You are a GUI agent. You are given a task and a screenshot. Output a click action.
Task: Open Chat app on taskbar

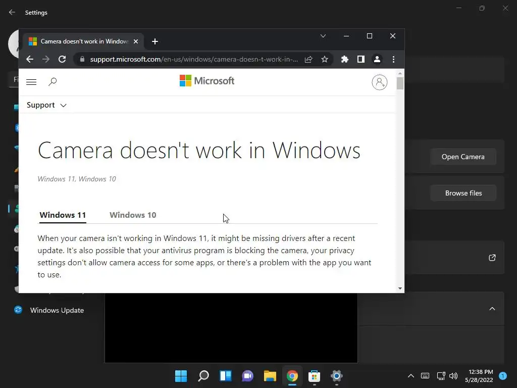(x=247, y=376)
